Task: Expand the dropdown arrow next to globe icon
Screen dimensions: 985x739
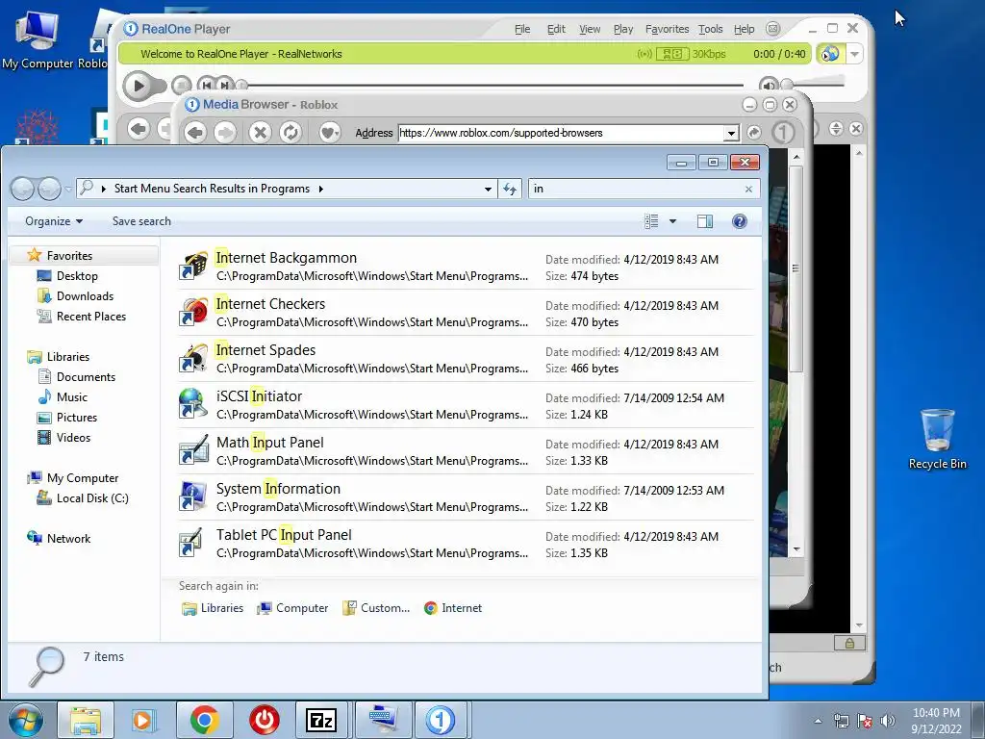Action: pos(854,54)
